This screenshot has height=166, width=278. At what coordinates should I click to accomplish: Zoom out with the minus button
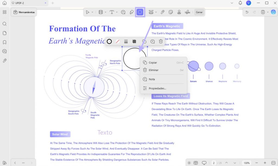pos(257,163)
